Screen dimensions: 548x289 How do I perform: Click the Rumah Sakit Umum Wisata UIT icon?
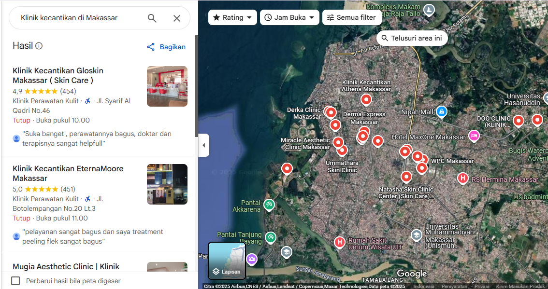(x=339, y=242)
